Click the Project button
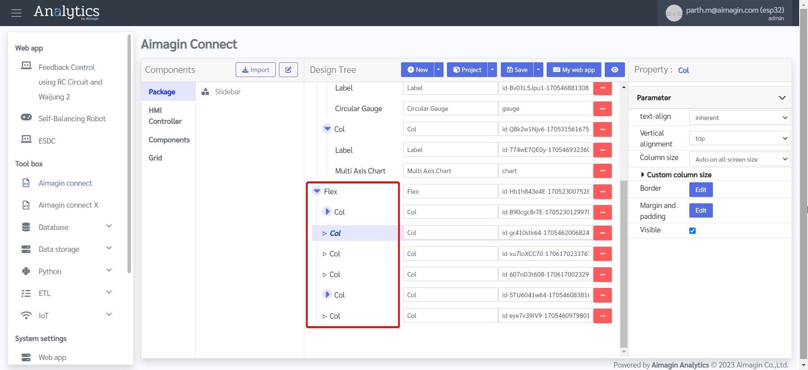 467,70
